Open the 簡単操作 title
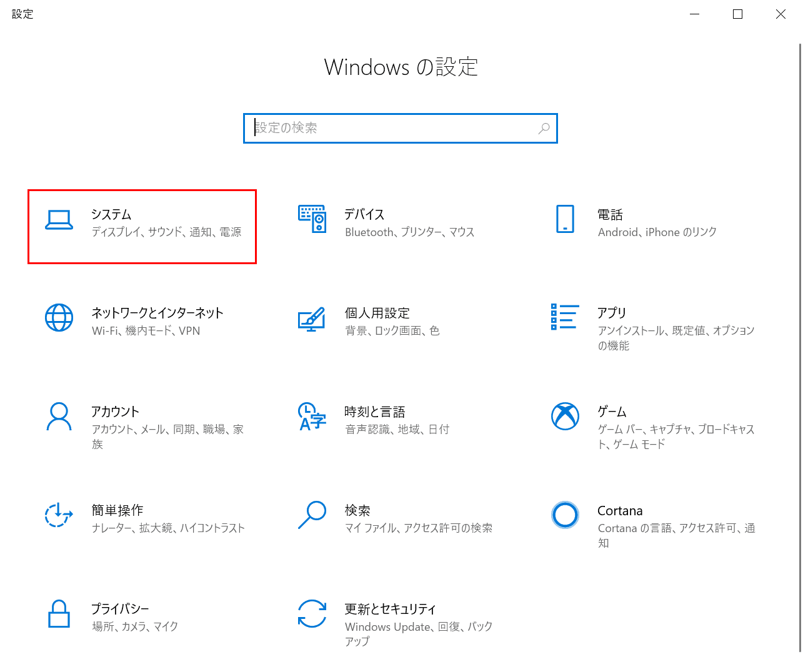Screen dimensions: 803x672 [117, 510]
